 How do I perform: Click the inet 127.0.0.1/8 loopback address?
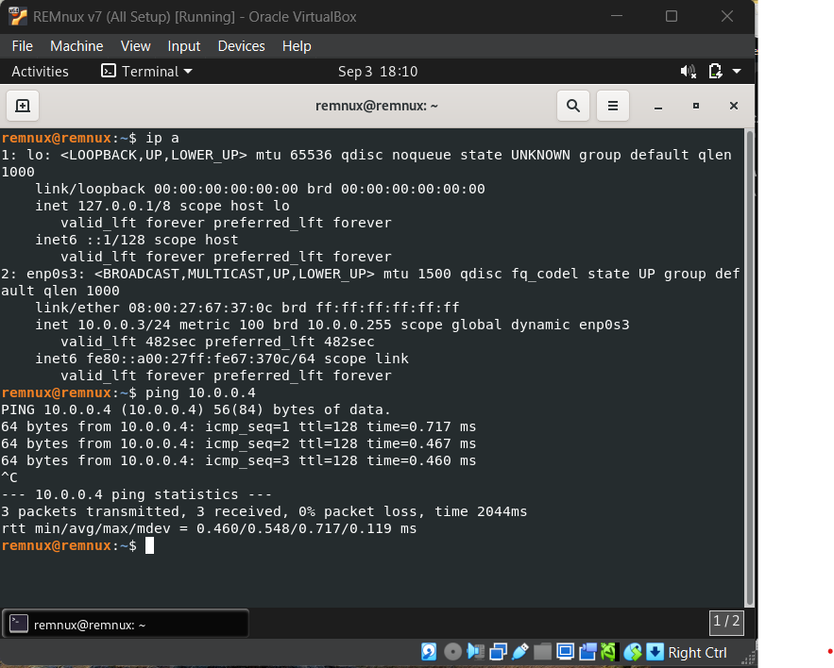[x=103, y=206]
